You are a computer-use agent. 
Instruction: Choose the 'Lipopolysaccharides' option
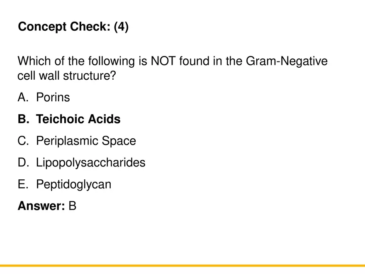pos(91,163)
